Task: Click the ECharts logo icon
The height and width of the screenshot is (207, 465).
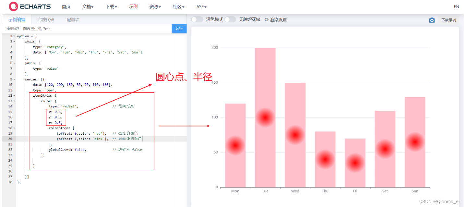Action: click(13, 6)
